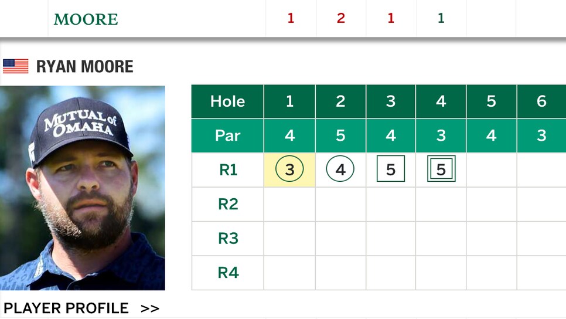Click the double arrow after PLAYER PROFILE
566x319 pixels.
coord(150,309)
